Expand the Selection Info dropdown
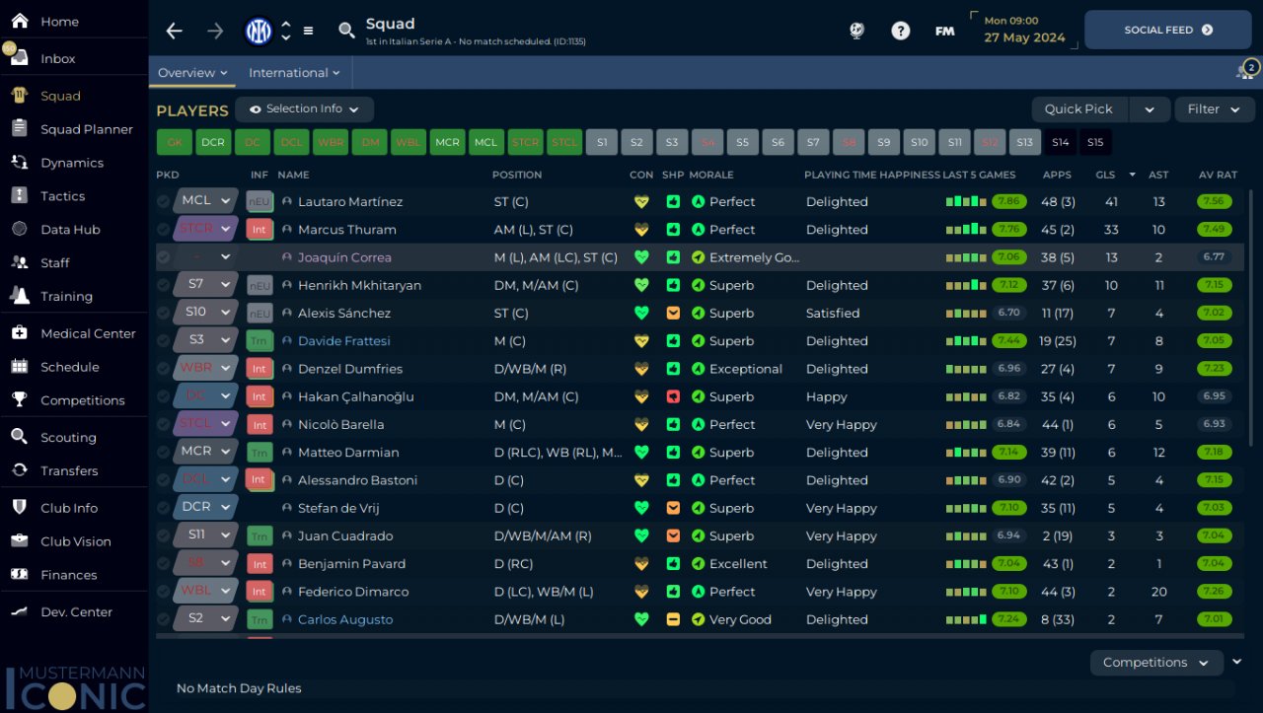1263x713 pixels. [304, 109]
